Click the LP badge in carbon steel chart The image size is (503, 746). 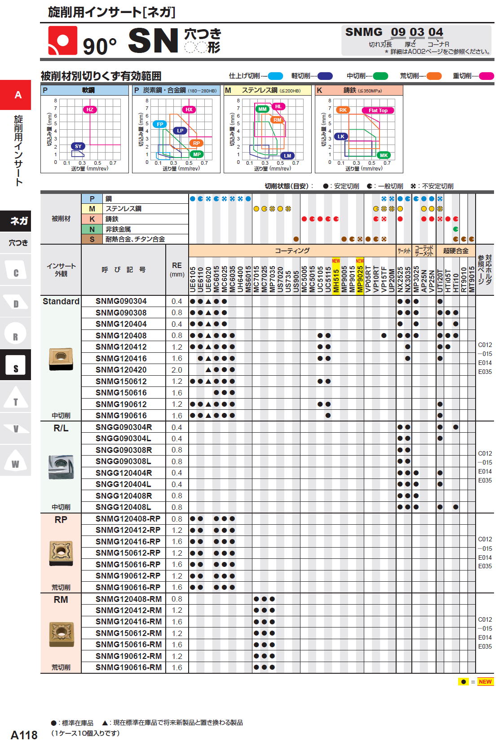click(180, 131)
